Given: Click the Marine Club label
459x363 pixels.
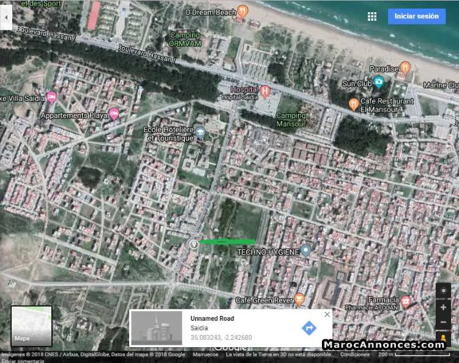Looking at the screenshot, I should tap(441, 85).
